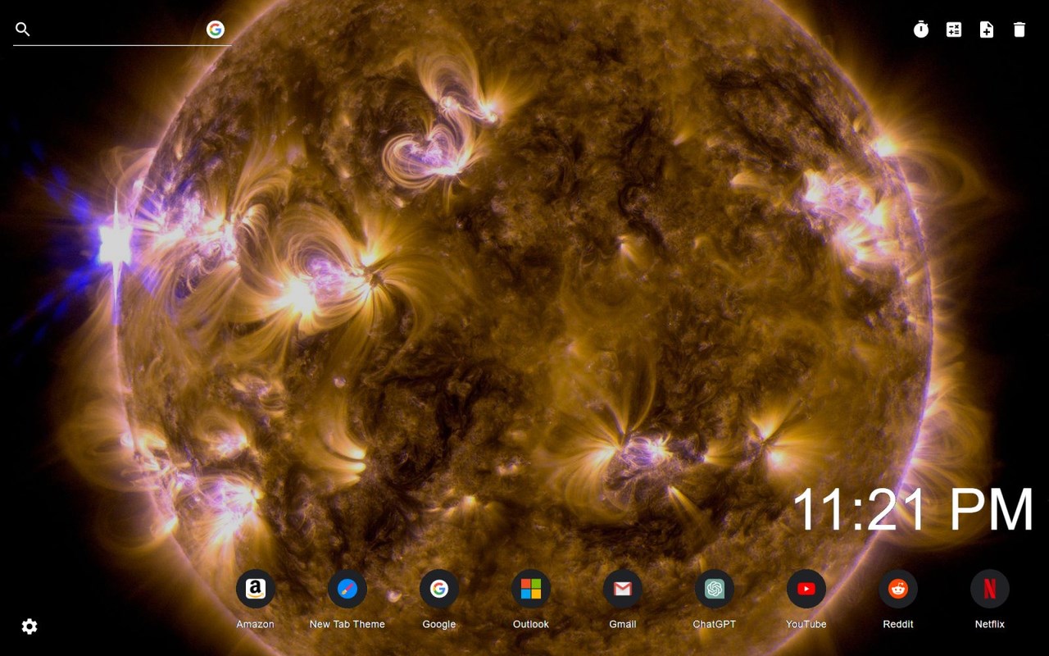
Task: Click the Google search engine logo in search bar
Action: click(216, 30)
